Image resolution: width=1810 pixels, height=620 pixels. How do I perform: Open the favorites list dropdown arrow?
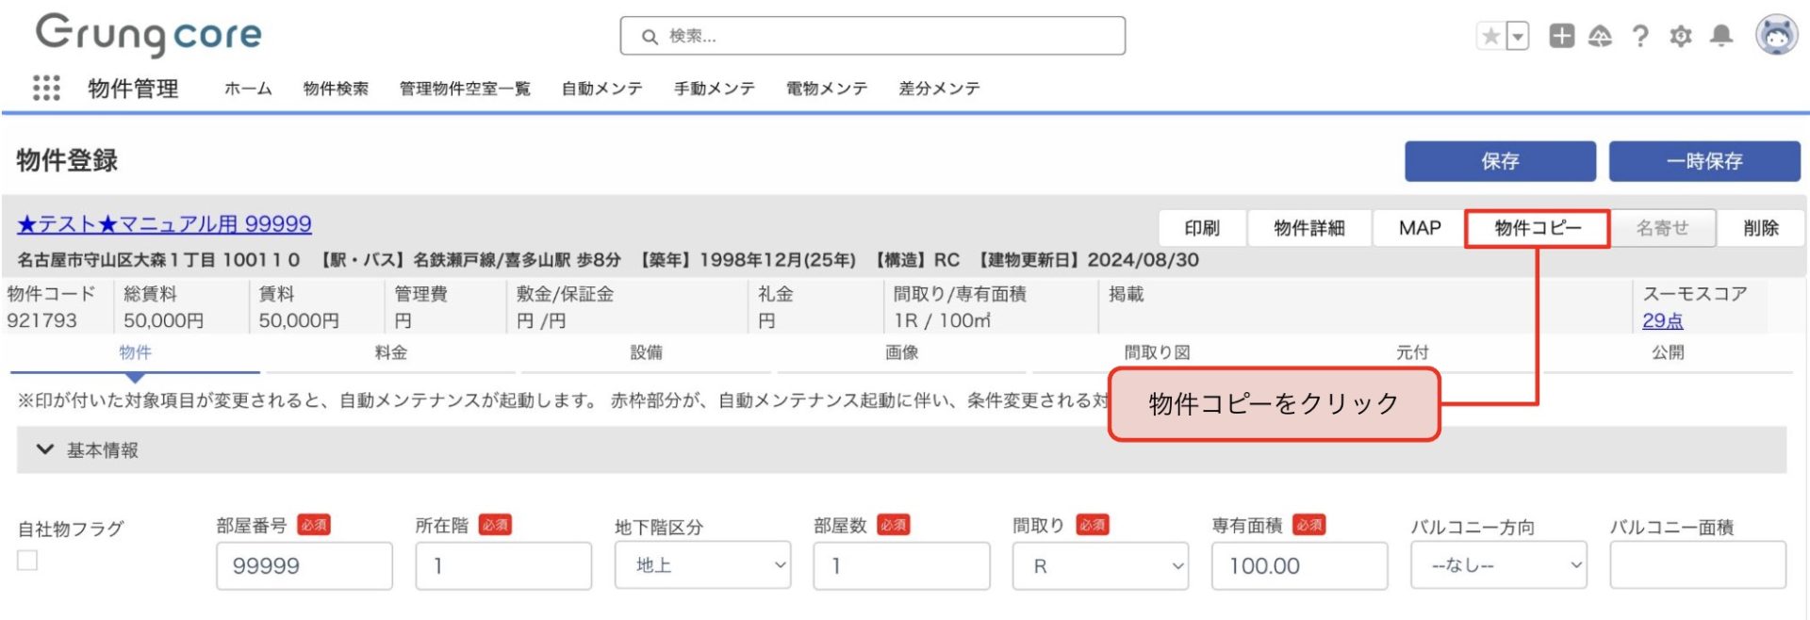1517,37
